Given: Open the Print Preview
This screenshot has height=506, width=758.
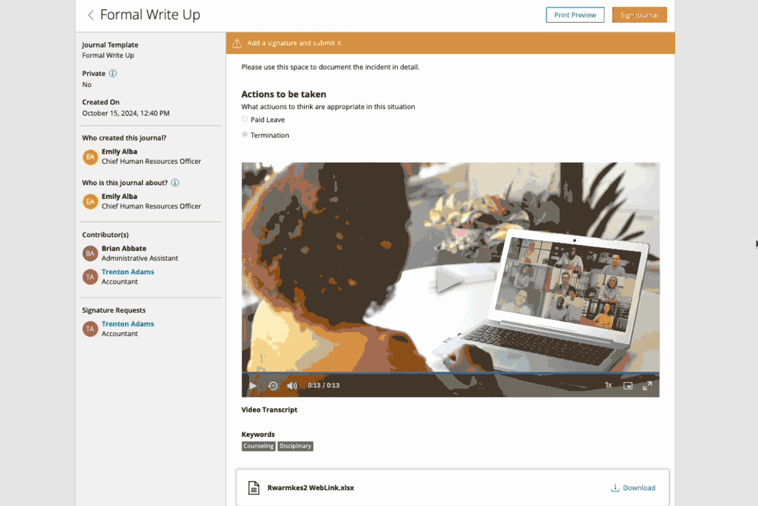Looking at the screenshot, I should pos(575,15).
